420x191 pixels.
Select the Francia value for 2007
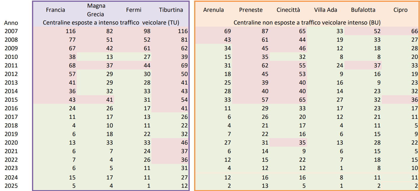pos(71,31)
